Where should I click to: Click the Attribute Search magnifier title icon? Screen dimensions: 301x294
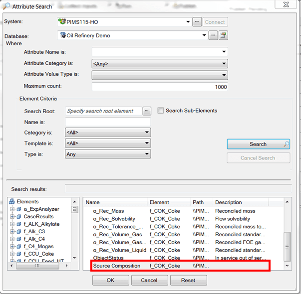point(6,6)
